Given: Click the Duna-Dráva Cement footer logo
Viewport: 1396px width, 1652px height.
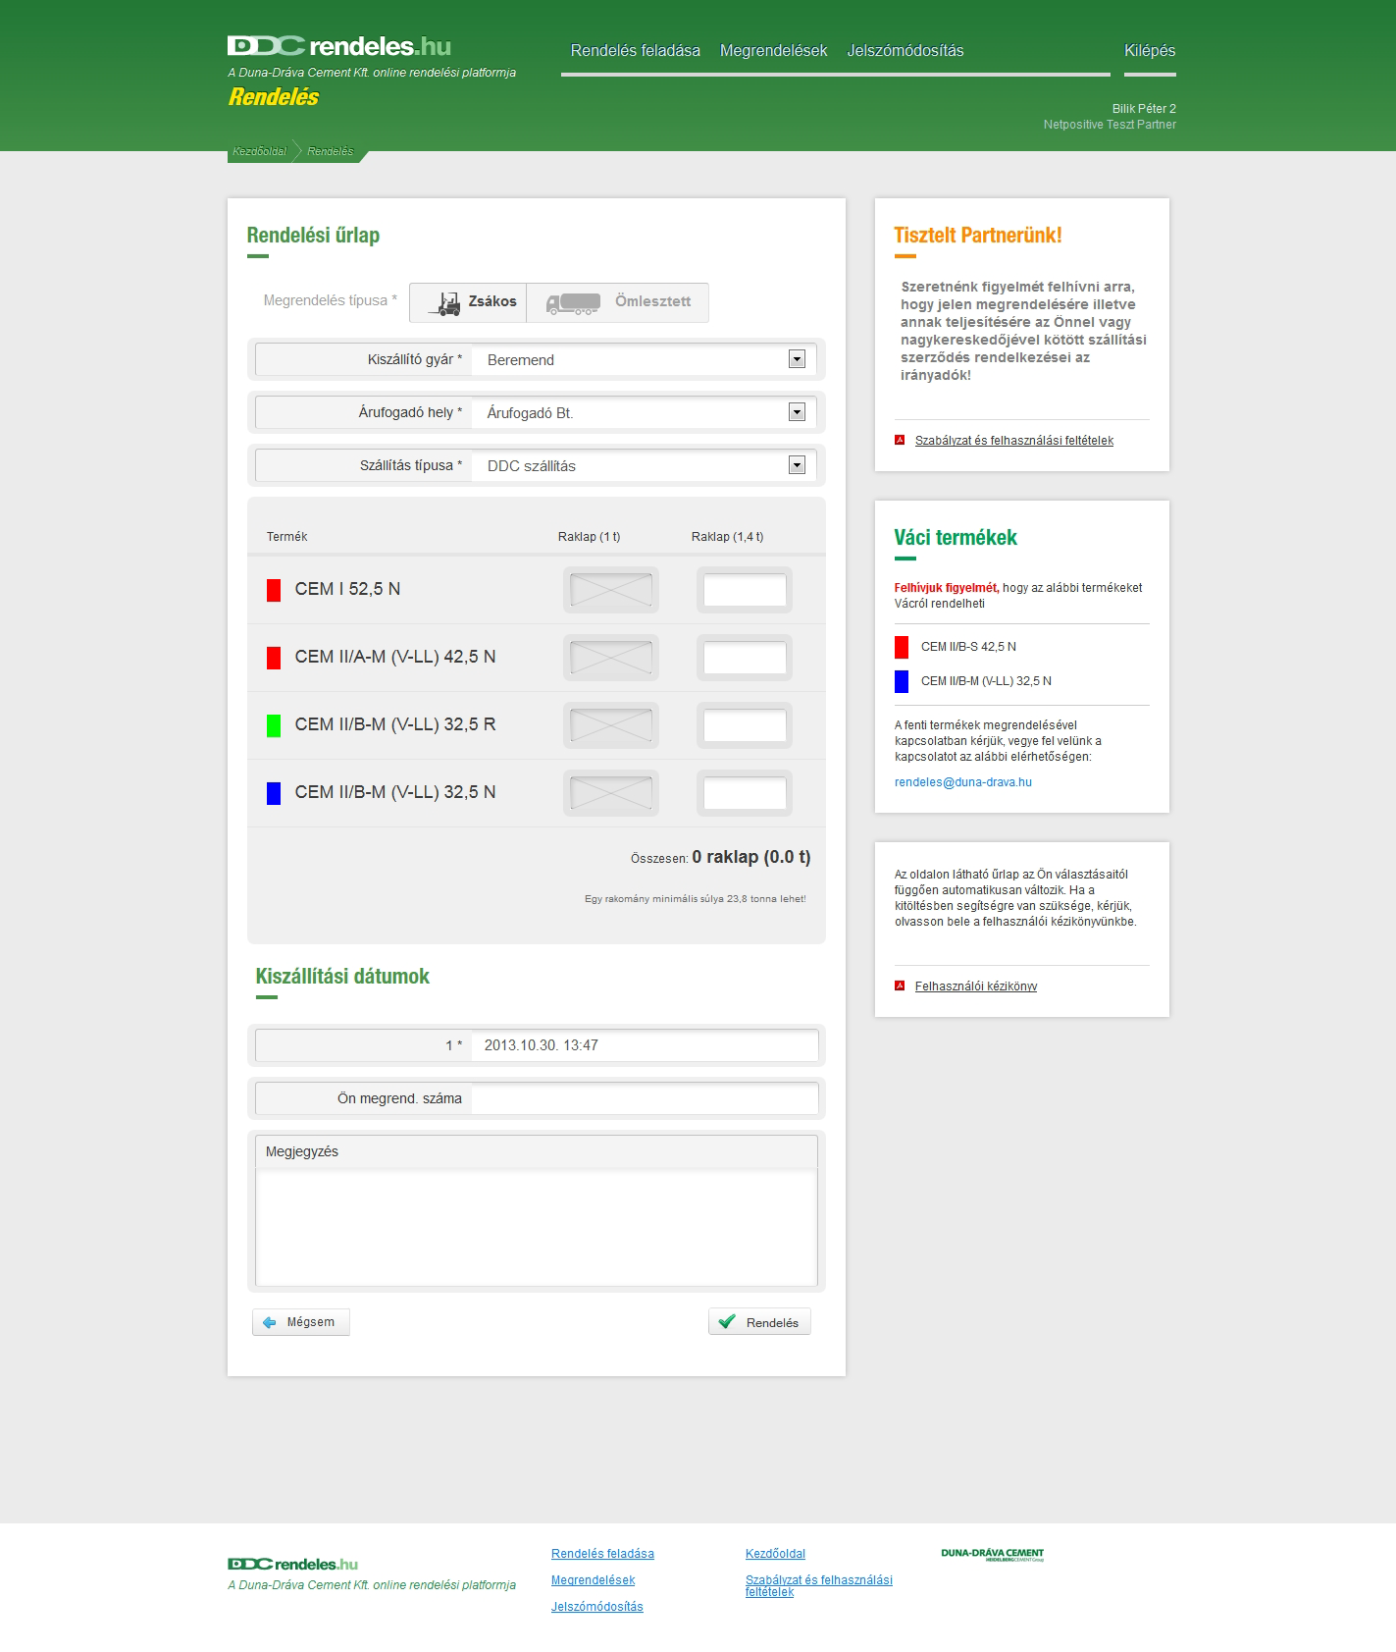Looking at the screenshot, I should (x=992, y=1555).
